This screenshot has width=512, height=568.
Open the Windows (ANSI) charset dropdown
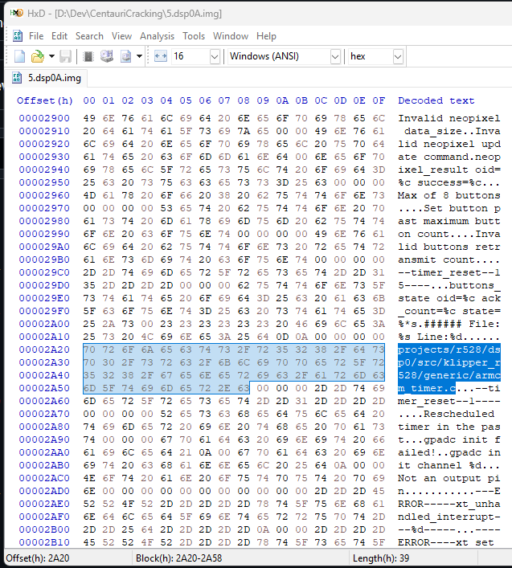coord(334,56)
